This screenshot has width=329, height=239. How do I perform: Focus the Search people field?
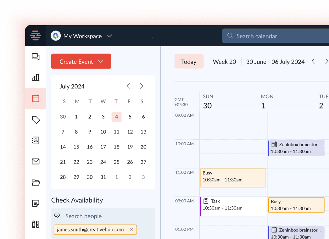pyautogui.click(x=84, y=216)
